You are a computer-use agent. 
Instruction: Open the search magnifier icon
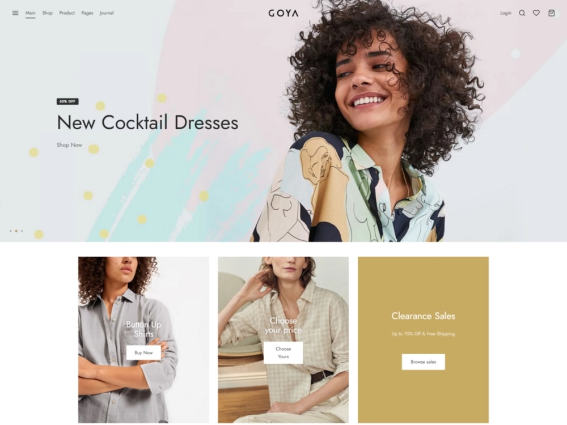[522, 13]
